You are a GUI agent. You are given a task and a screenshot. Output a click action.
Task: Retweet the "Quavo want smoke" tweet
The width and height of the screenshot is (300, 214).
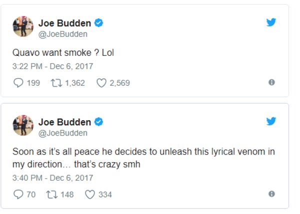[x=56, y=83]
